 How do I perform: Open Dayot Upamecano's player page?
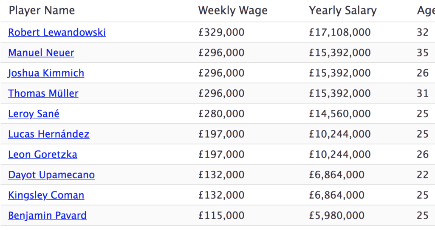click(51, 175)
